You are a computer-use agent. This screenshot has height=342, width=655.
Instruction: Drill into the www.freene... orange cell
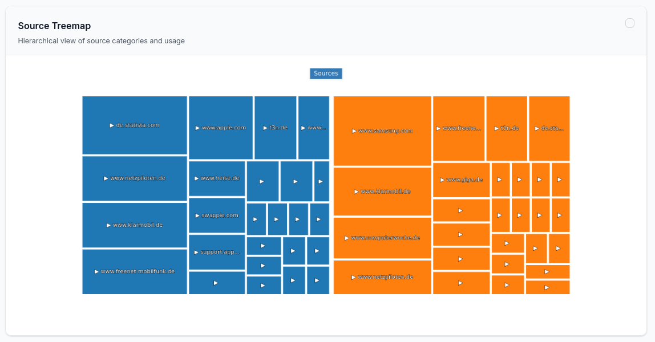(x=438, y=128)
